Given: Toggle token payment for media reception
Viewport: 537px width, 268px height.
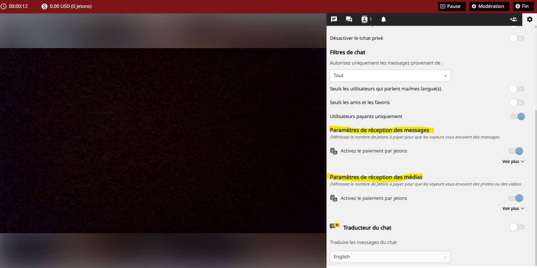Looking at the screenshot, I should 516,198.
